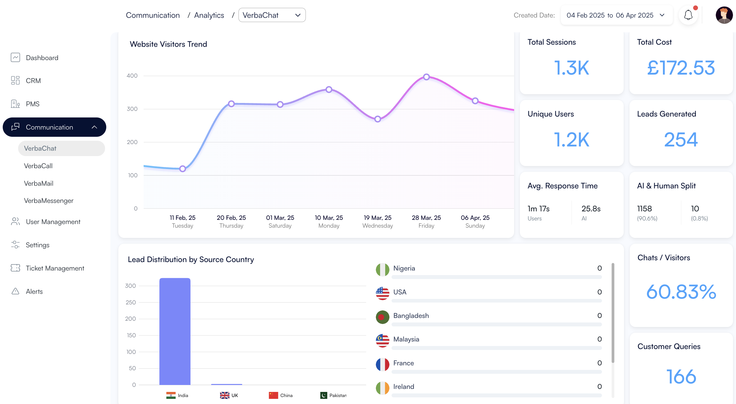736x404 pixels.
Task: Open VerbaMessenger from the sidebar
Action: pyautogui.click(x=49, y=200)
